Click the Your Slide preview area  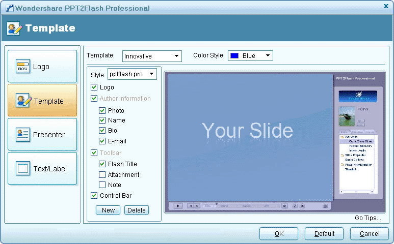point(250,137)
